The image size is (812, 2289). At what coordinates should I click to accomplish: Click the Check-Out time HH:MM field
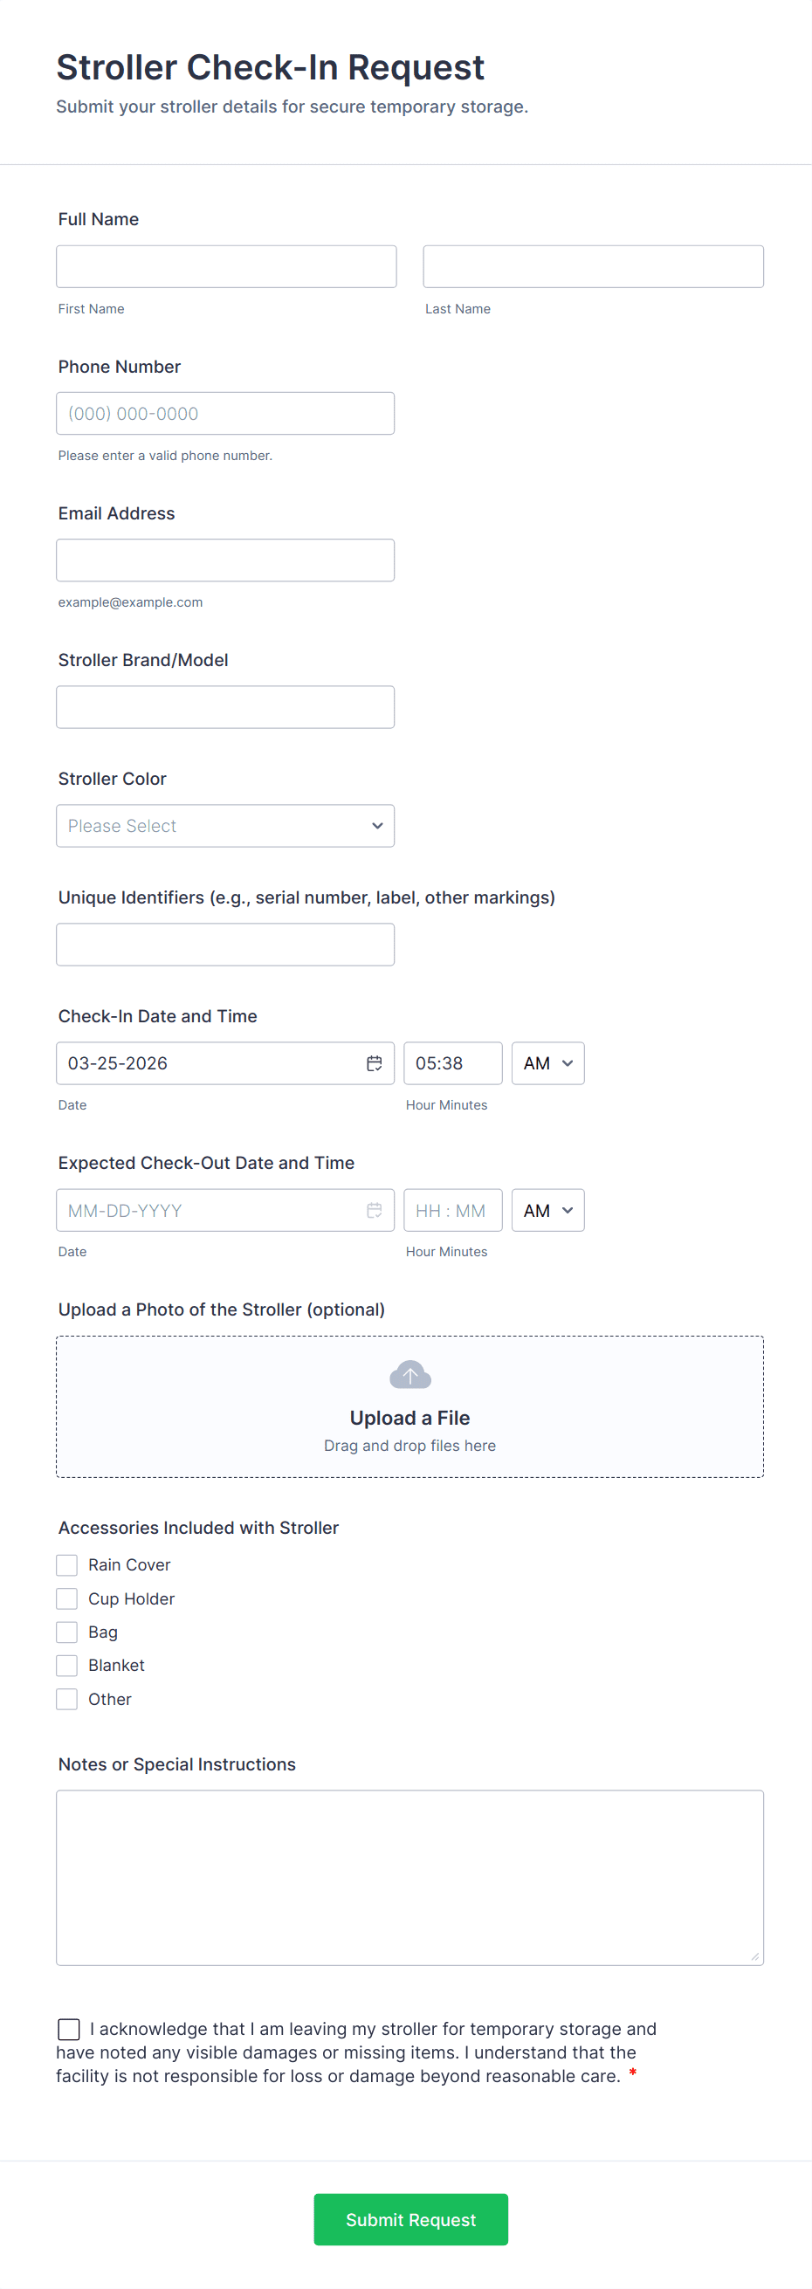tap(452, 1209)
